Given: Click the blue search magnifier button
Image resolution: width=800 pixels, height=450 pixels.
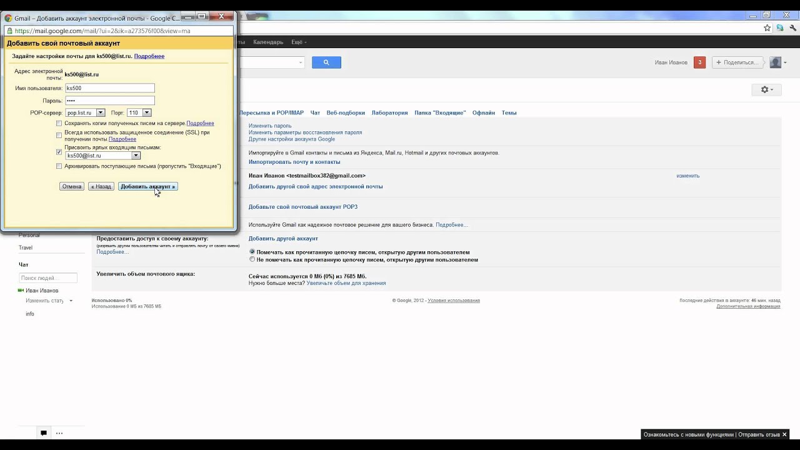Looking at the screenshot, I should 326,62.
